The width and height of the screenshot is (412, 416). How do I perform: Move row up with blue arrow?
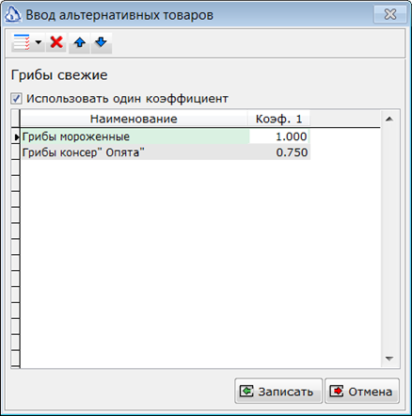click(x=79, y=42)
